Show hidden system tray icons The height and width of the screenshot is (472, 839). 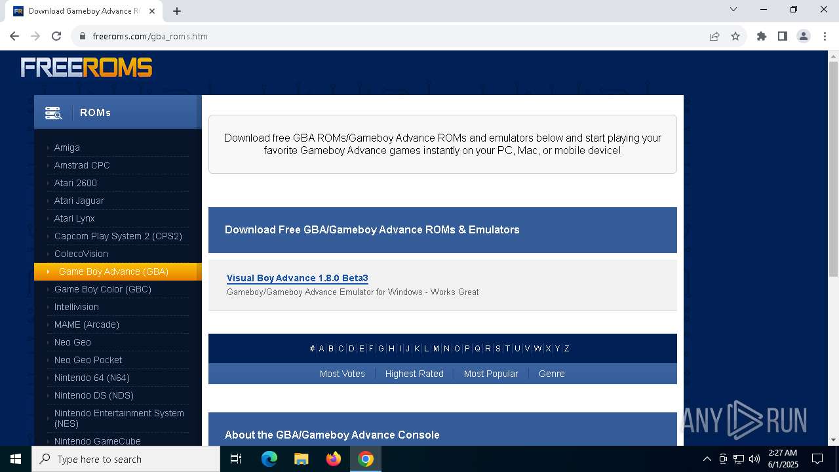707,459
